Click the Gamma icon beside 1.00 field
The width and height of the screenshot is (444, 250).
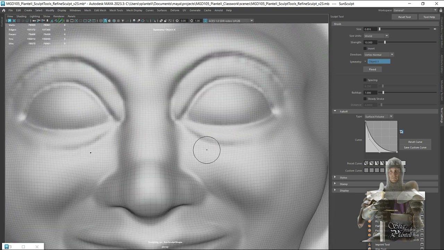(x=191, y=21)
